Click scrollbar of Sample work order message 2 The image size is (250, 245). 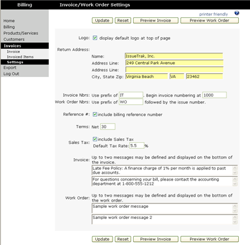point(235,220)
